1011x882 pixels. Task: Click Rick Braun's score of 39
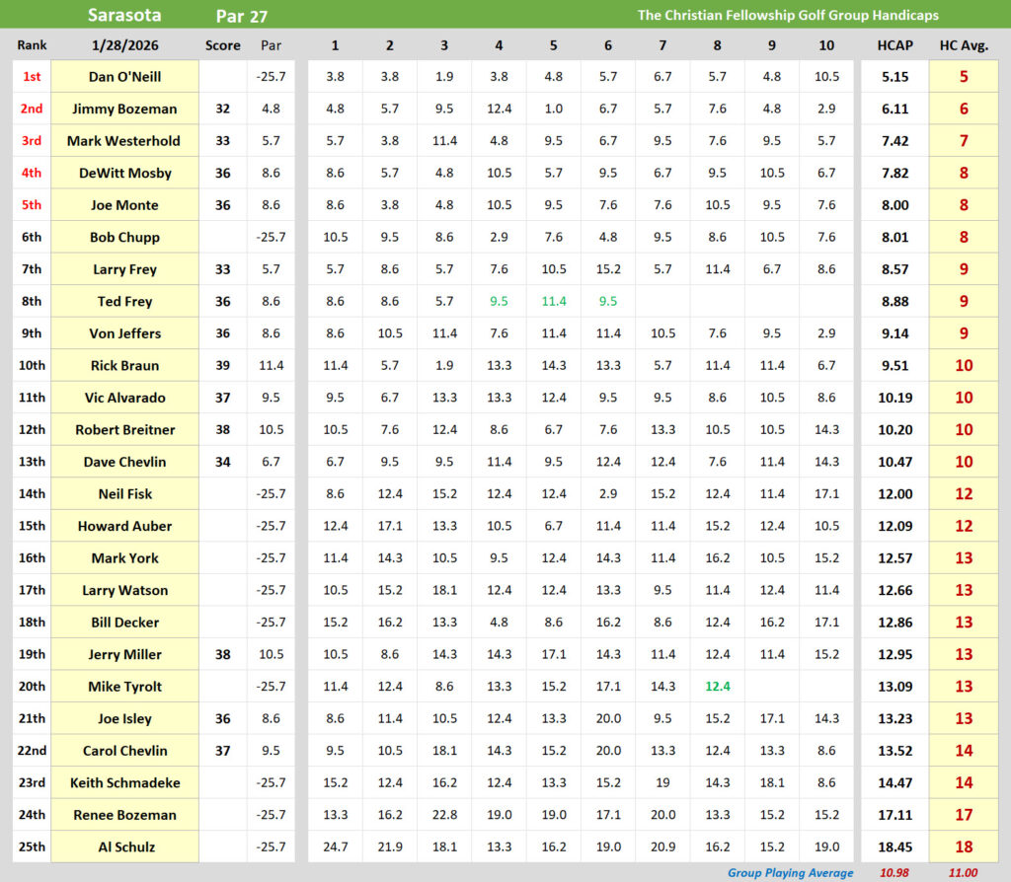[x=223, y=366]
